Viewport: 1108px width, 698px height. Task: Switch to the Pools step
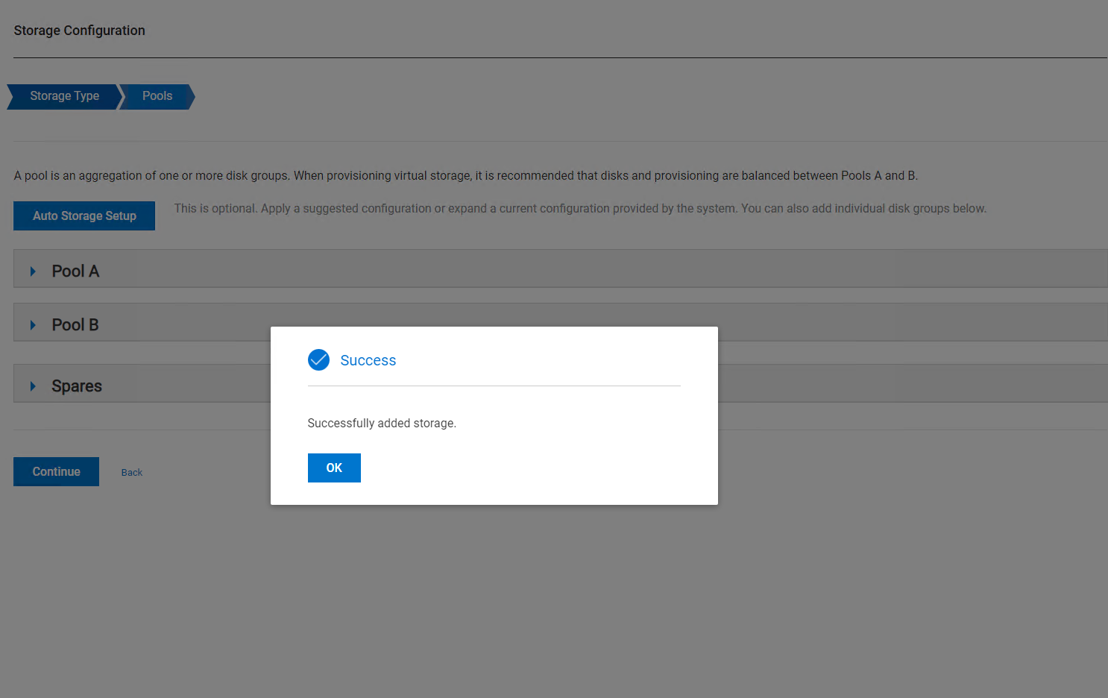pyautogui.click(x=157, y=96)
